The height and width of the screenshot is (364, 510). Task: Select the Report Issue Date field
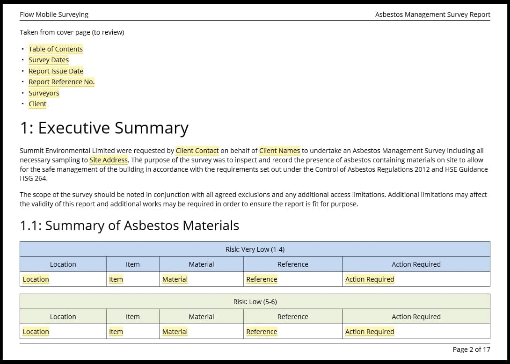click(56, 71)
